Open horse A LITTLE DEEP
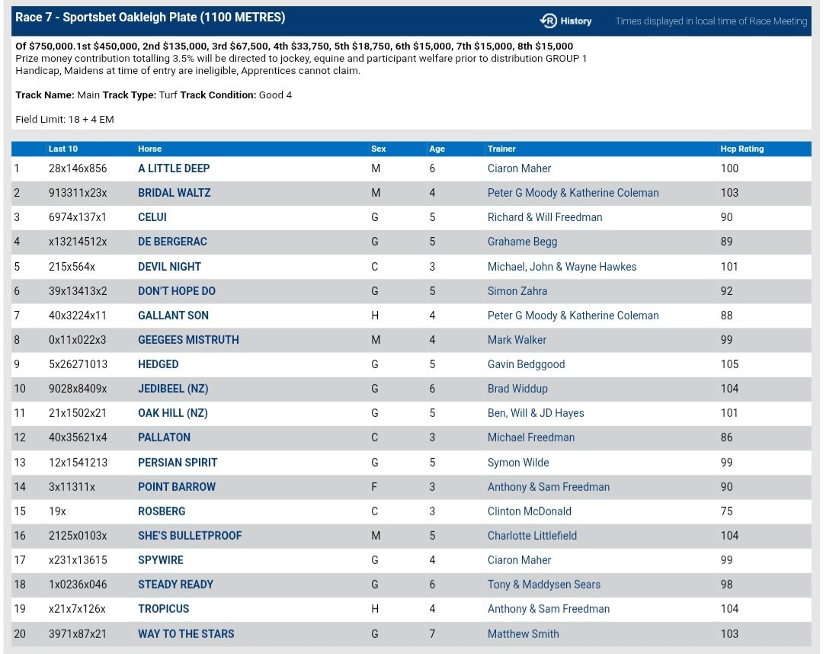 (x=174, y=168)
